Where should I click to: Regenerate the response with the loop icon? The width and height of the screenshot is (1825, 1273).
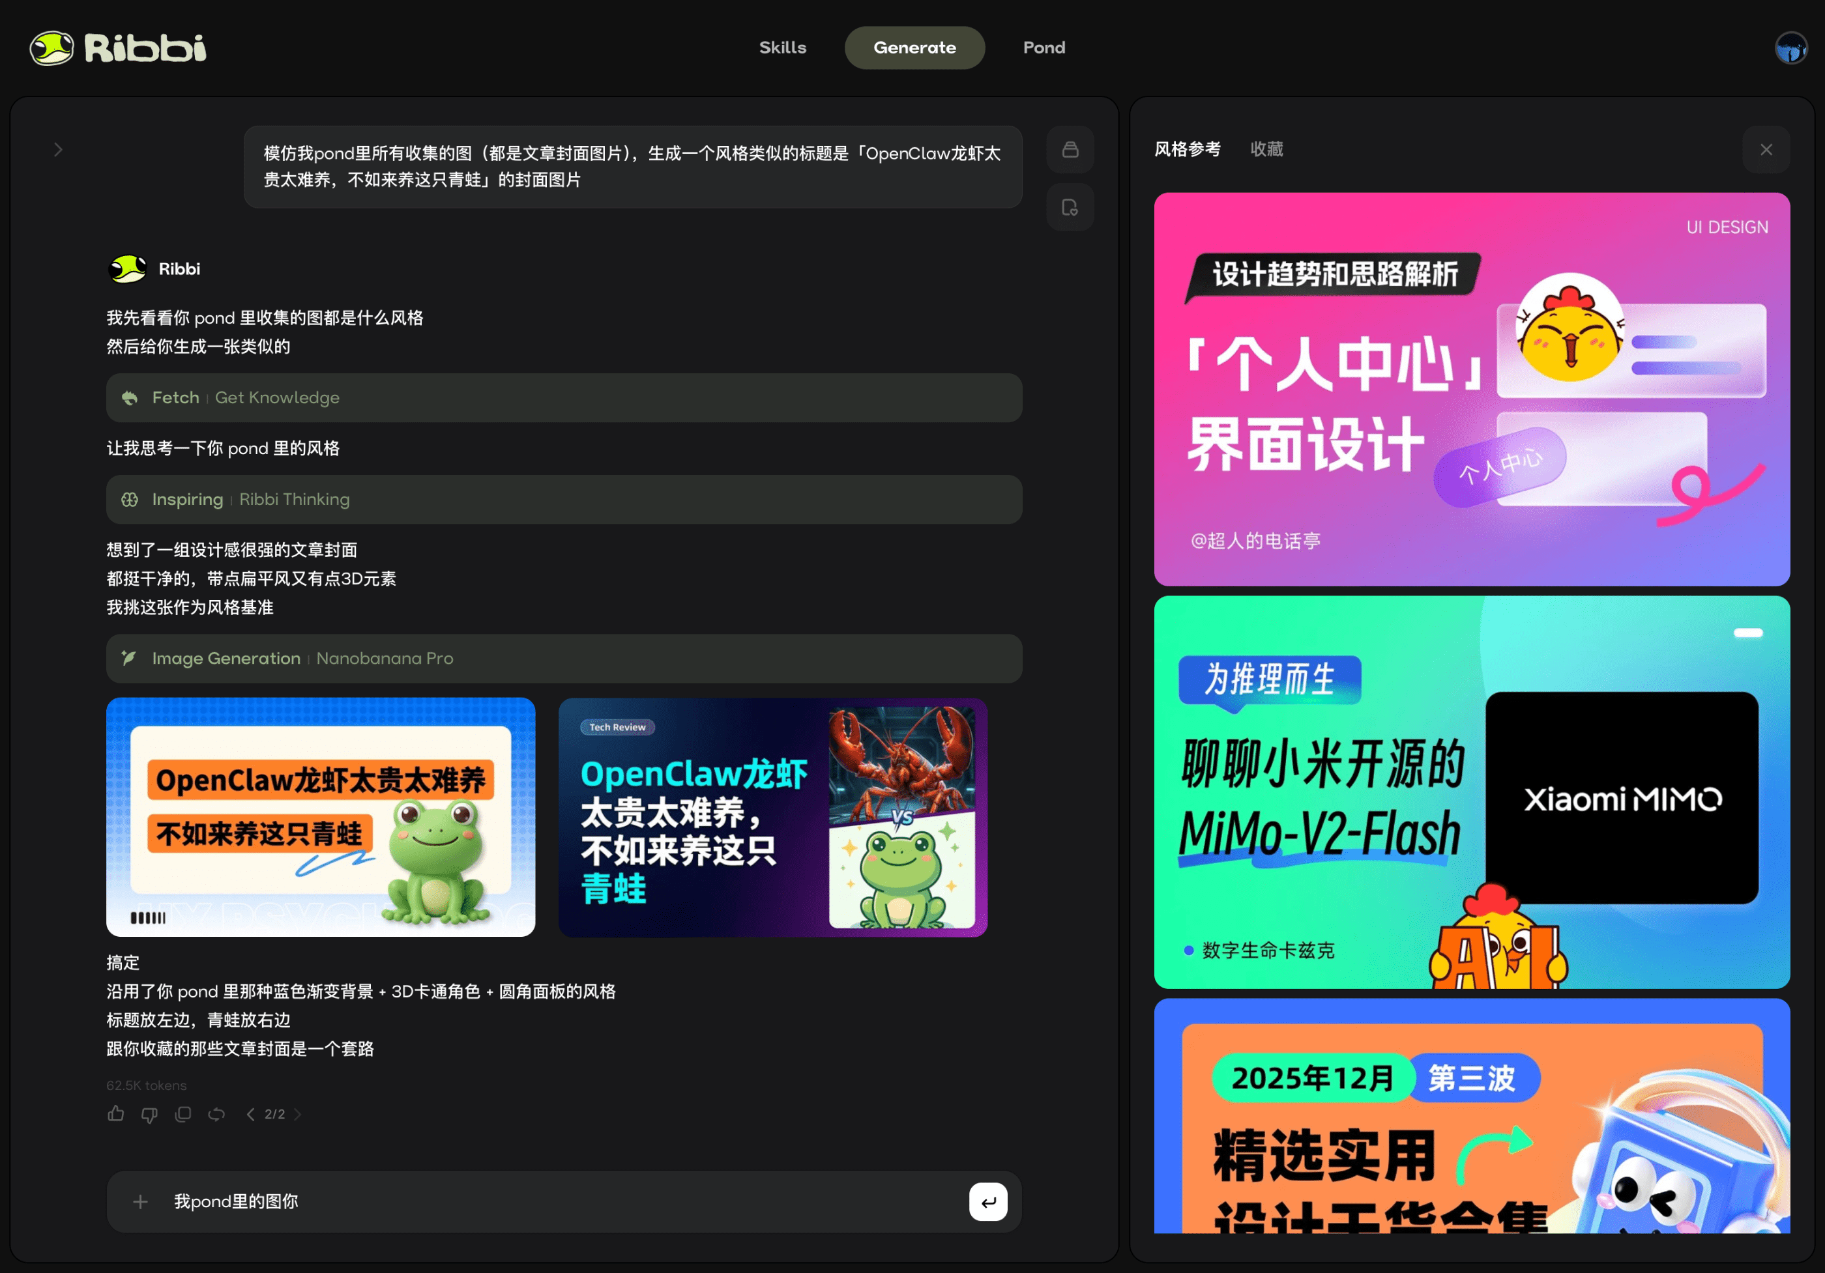(216, 1114)
